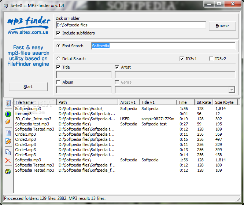244x205 pixels.
Task: Click the window resize grip corner
Action: (239, 199)
